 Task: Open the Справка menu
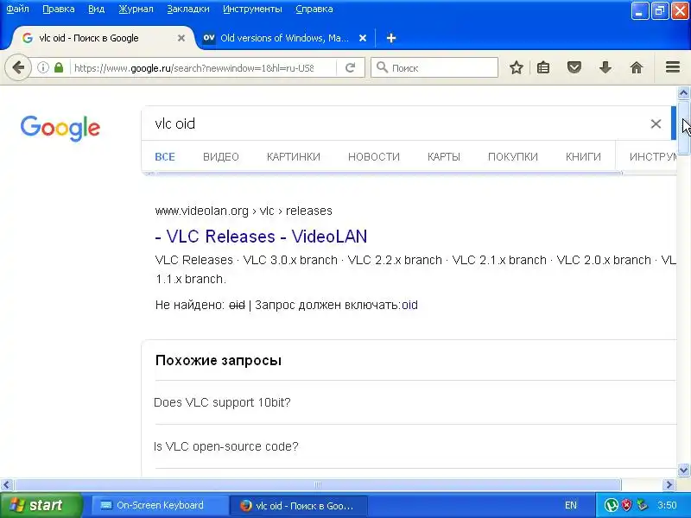pyautogui.click(x=314, y=9)
